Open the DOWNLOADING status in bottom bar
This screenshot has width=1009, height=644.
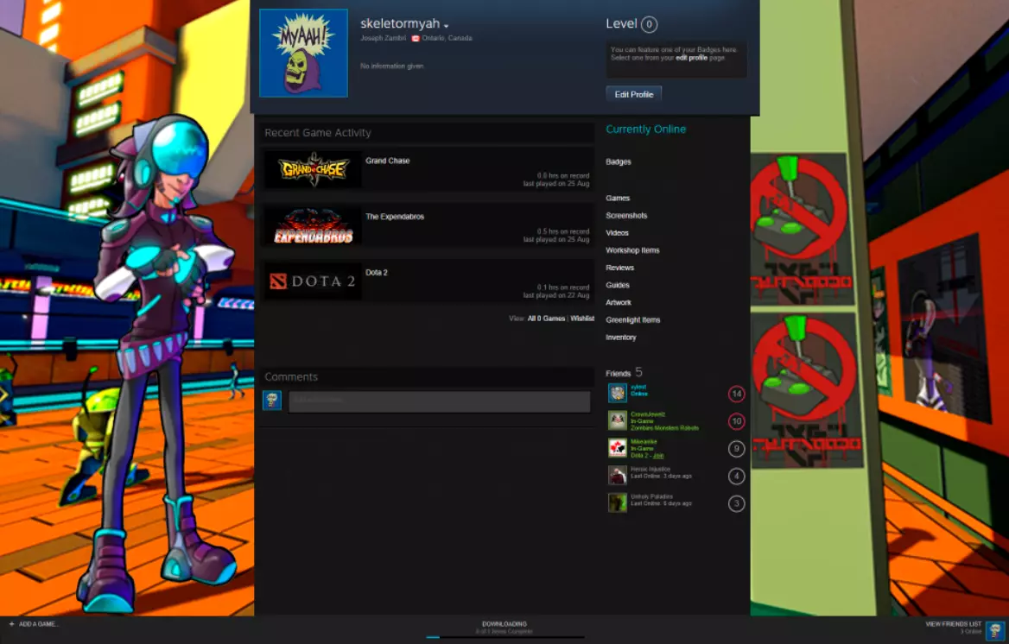pyautogui.click(x=504, y=624)
